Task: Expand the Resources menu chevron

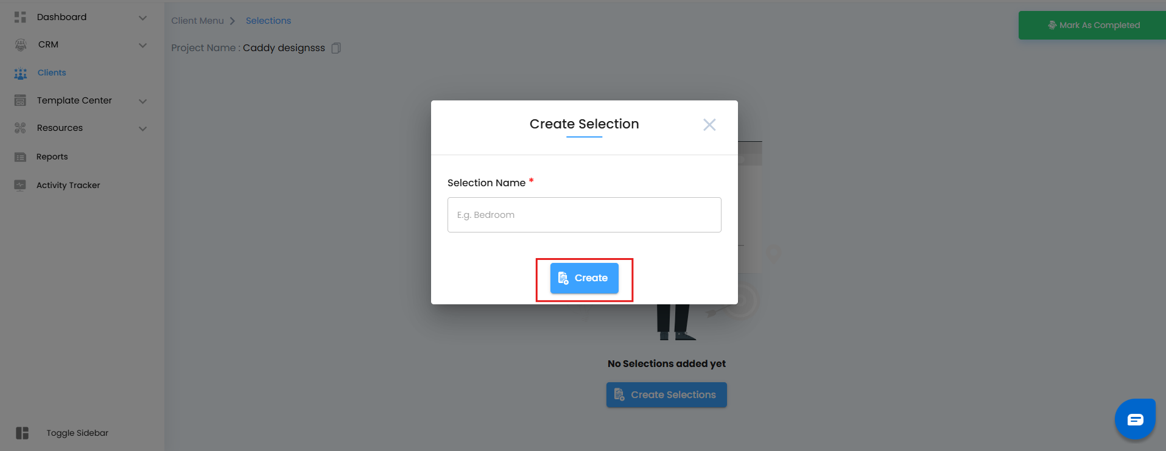Action: [143, 128]
